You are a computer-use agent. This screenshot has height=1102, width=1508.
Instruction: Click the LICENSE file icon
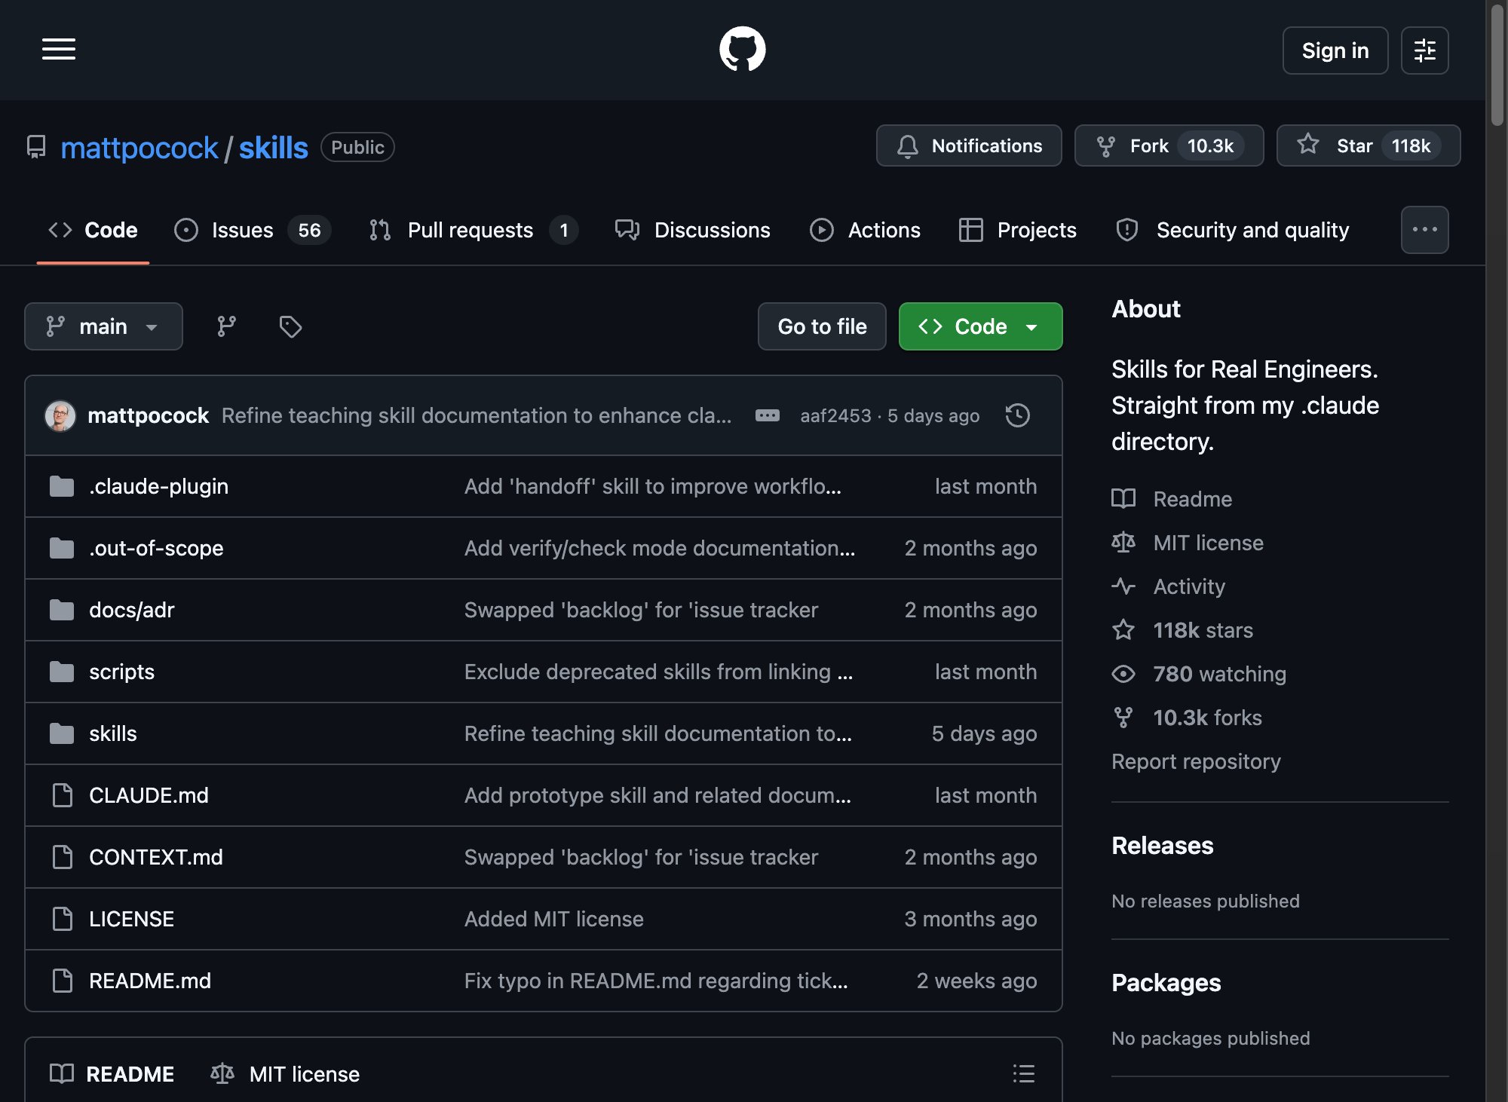coord(63,919)
